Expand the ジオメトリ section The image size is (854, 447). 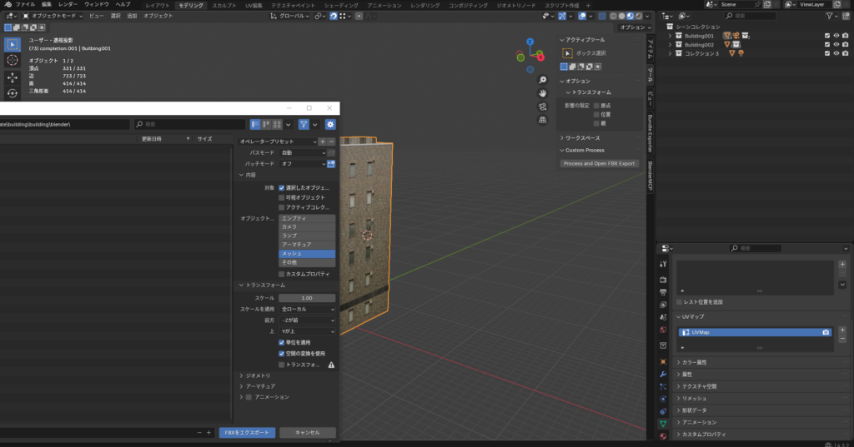258,375
